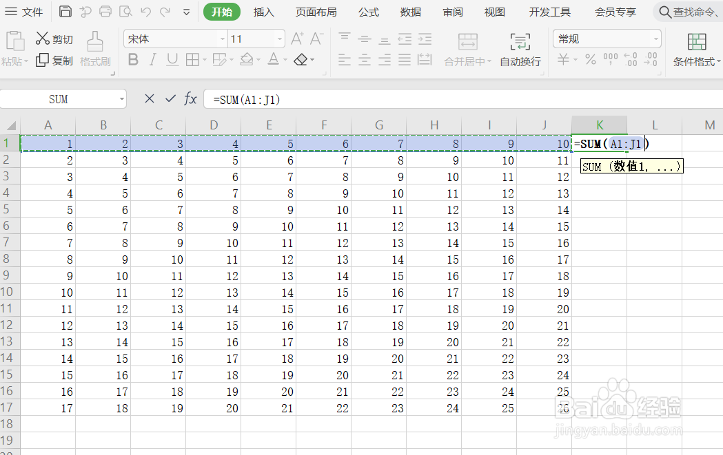This screenshot has height=455, width=723.
Task: Switch to the Formulas (公式) tab
Action: pyautogui.click(x=369, y=12)
